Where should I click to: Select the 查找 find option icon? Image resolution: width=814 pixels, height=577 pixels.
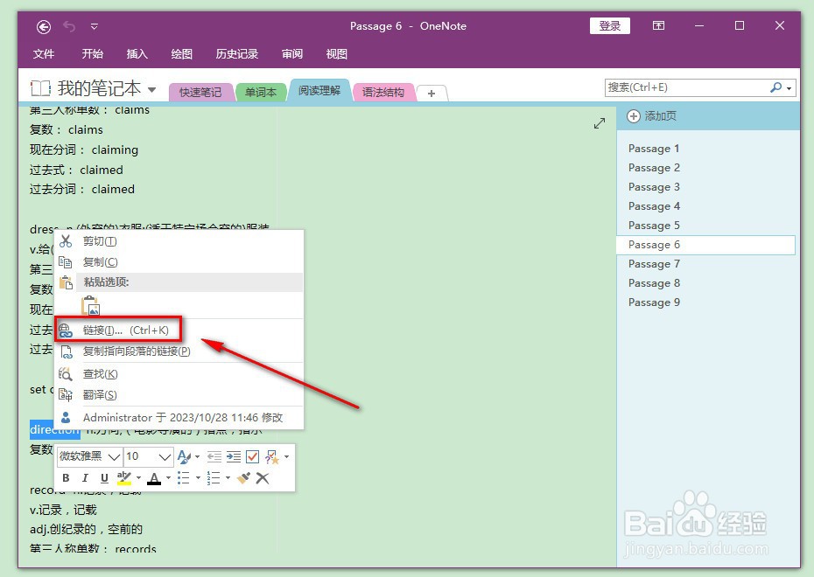[67, 373]
